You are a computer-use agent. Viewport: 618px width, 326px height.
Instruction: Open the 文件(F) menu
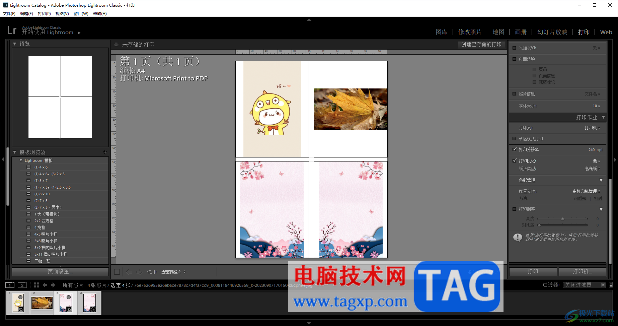9,14
